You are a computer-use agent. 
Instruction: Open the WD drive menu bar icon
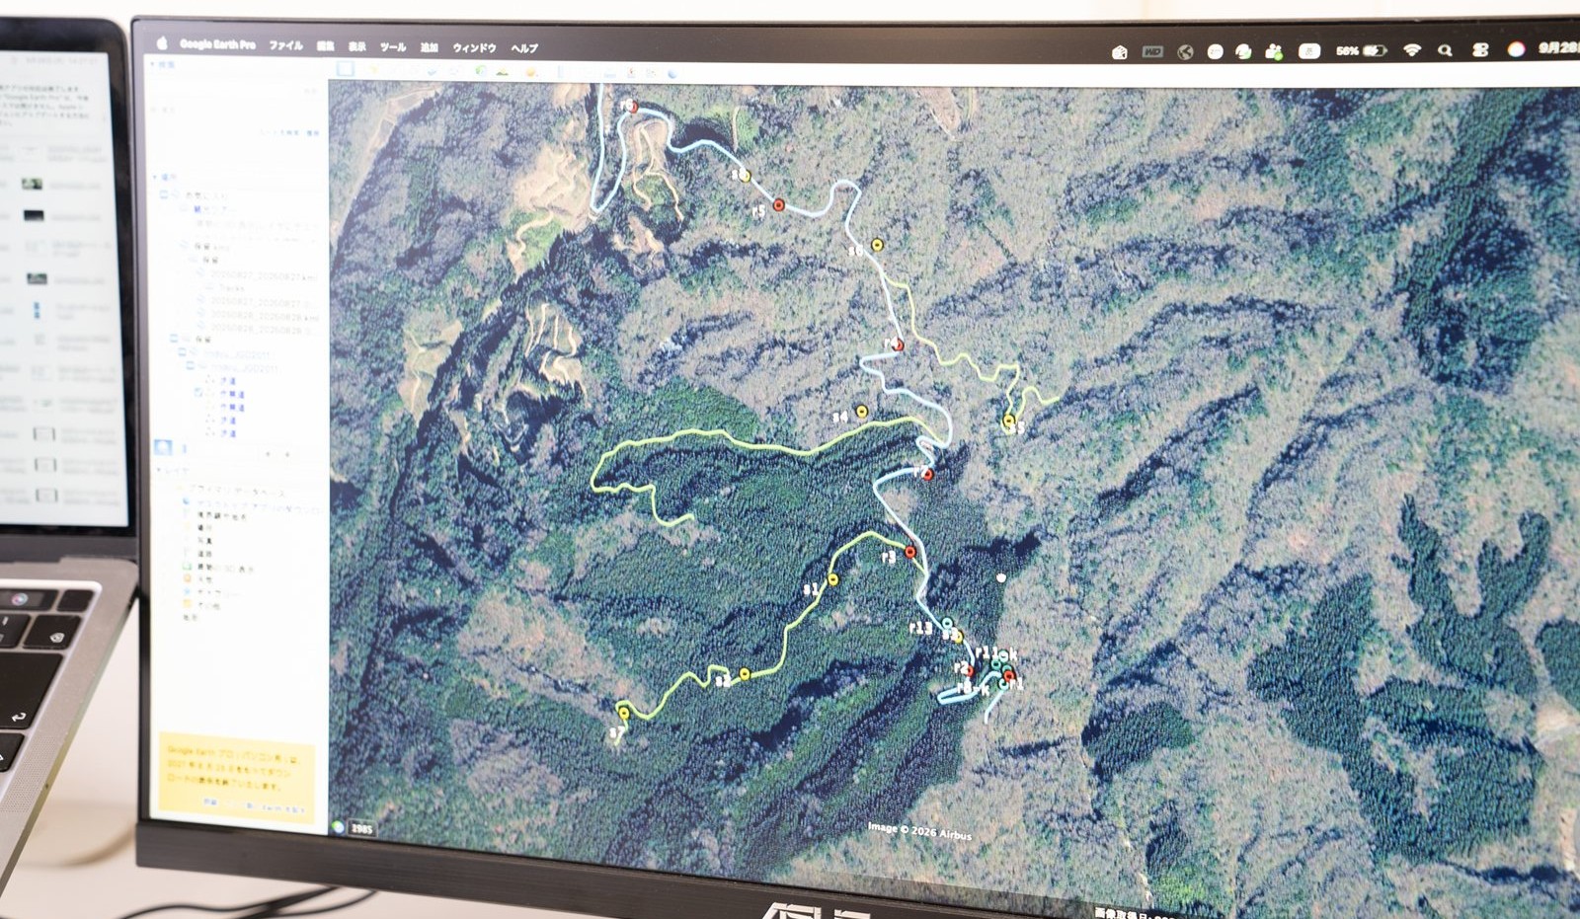1152,51
